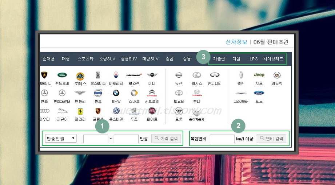Click the Foton brand logo

click(179, 111)
